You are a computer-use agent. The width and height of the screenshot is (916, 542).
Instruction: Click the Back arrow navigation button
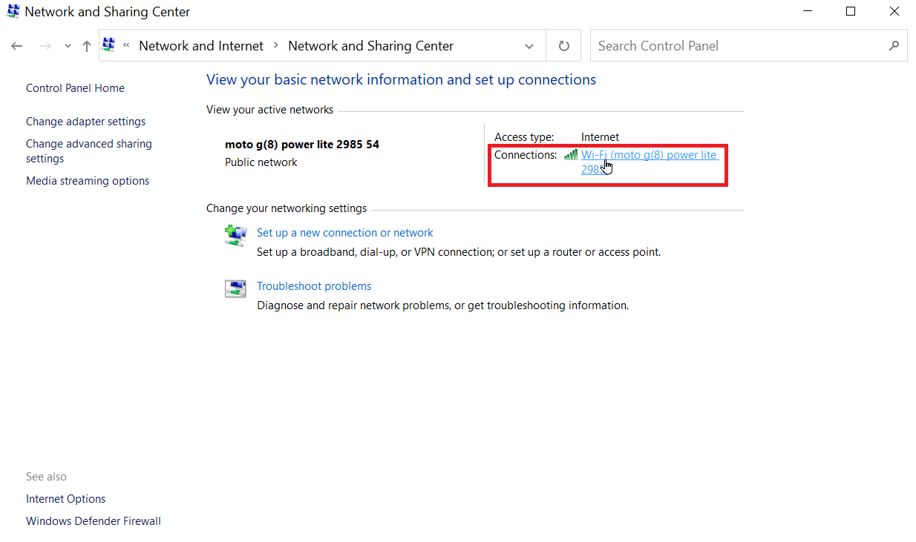pyautogui.click(x=17, y=46)
